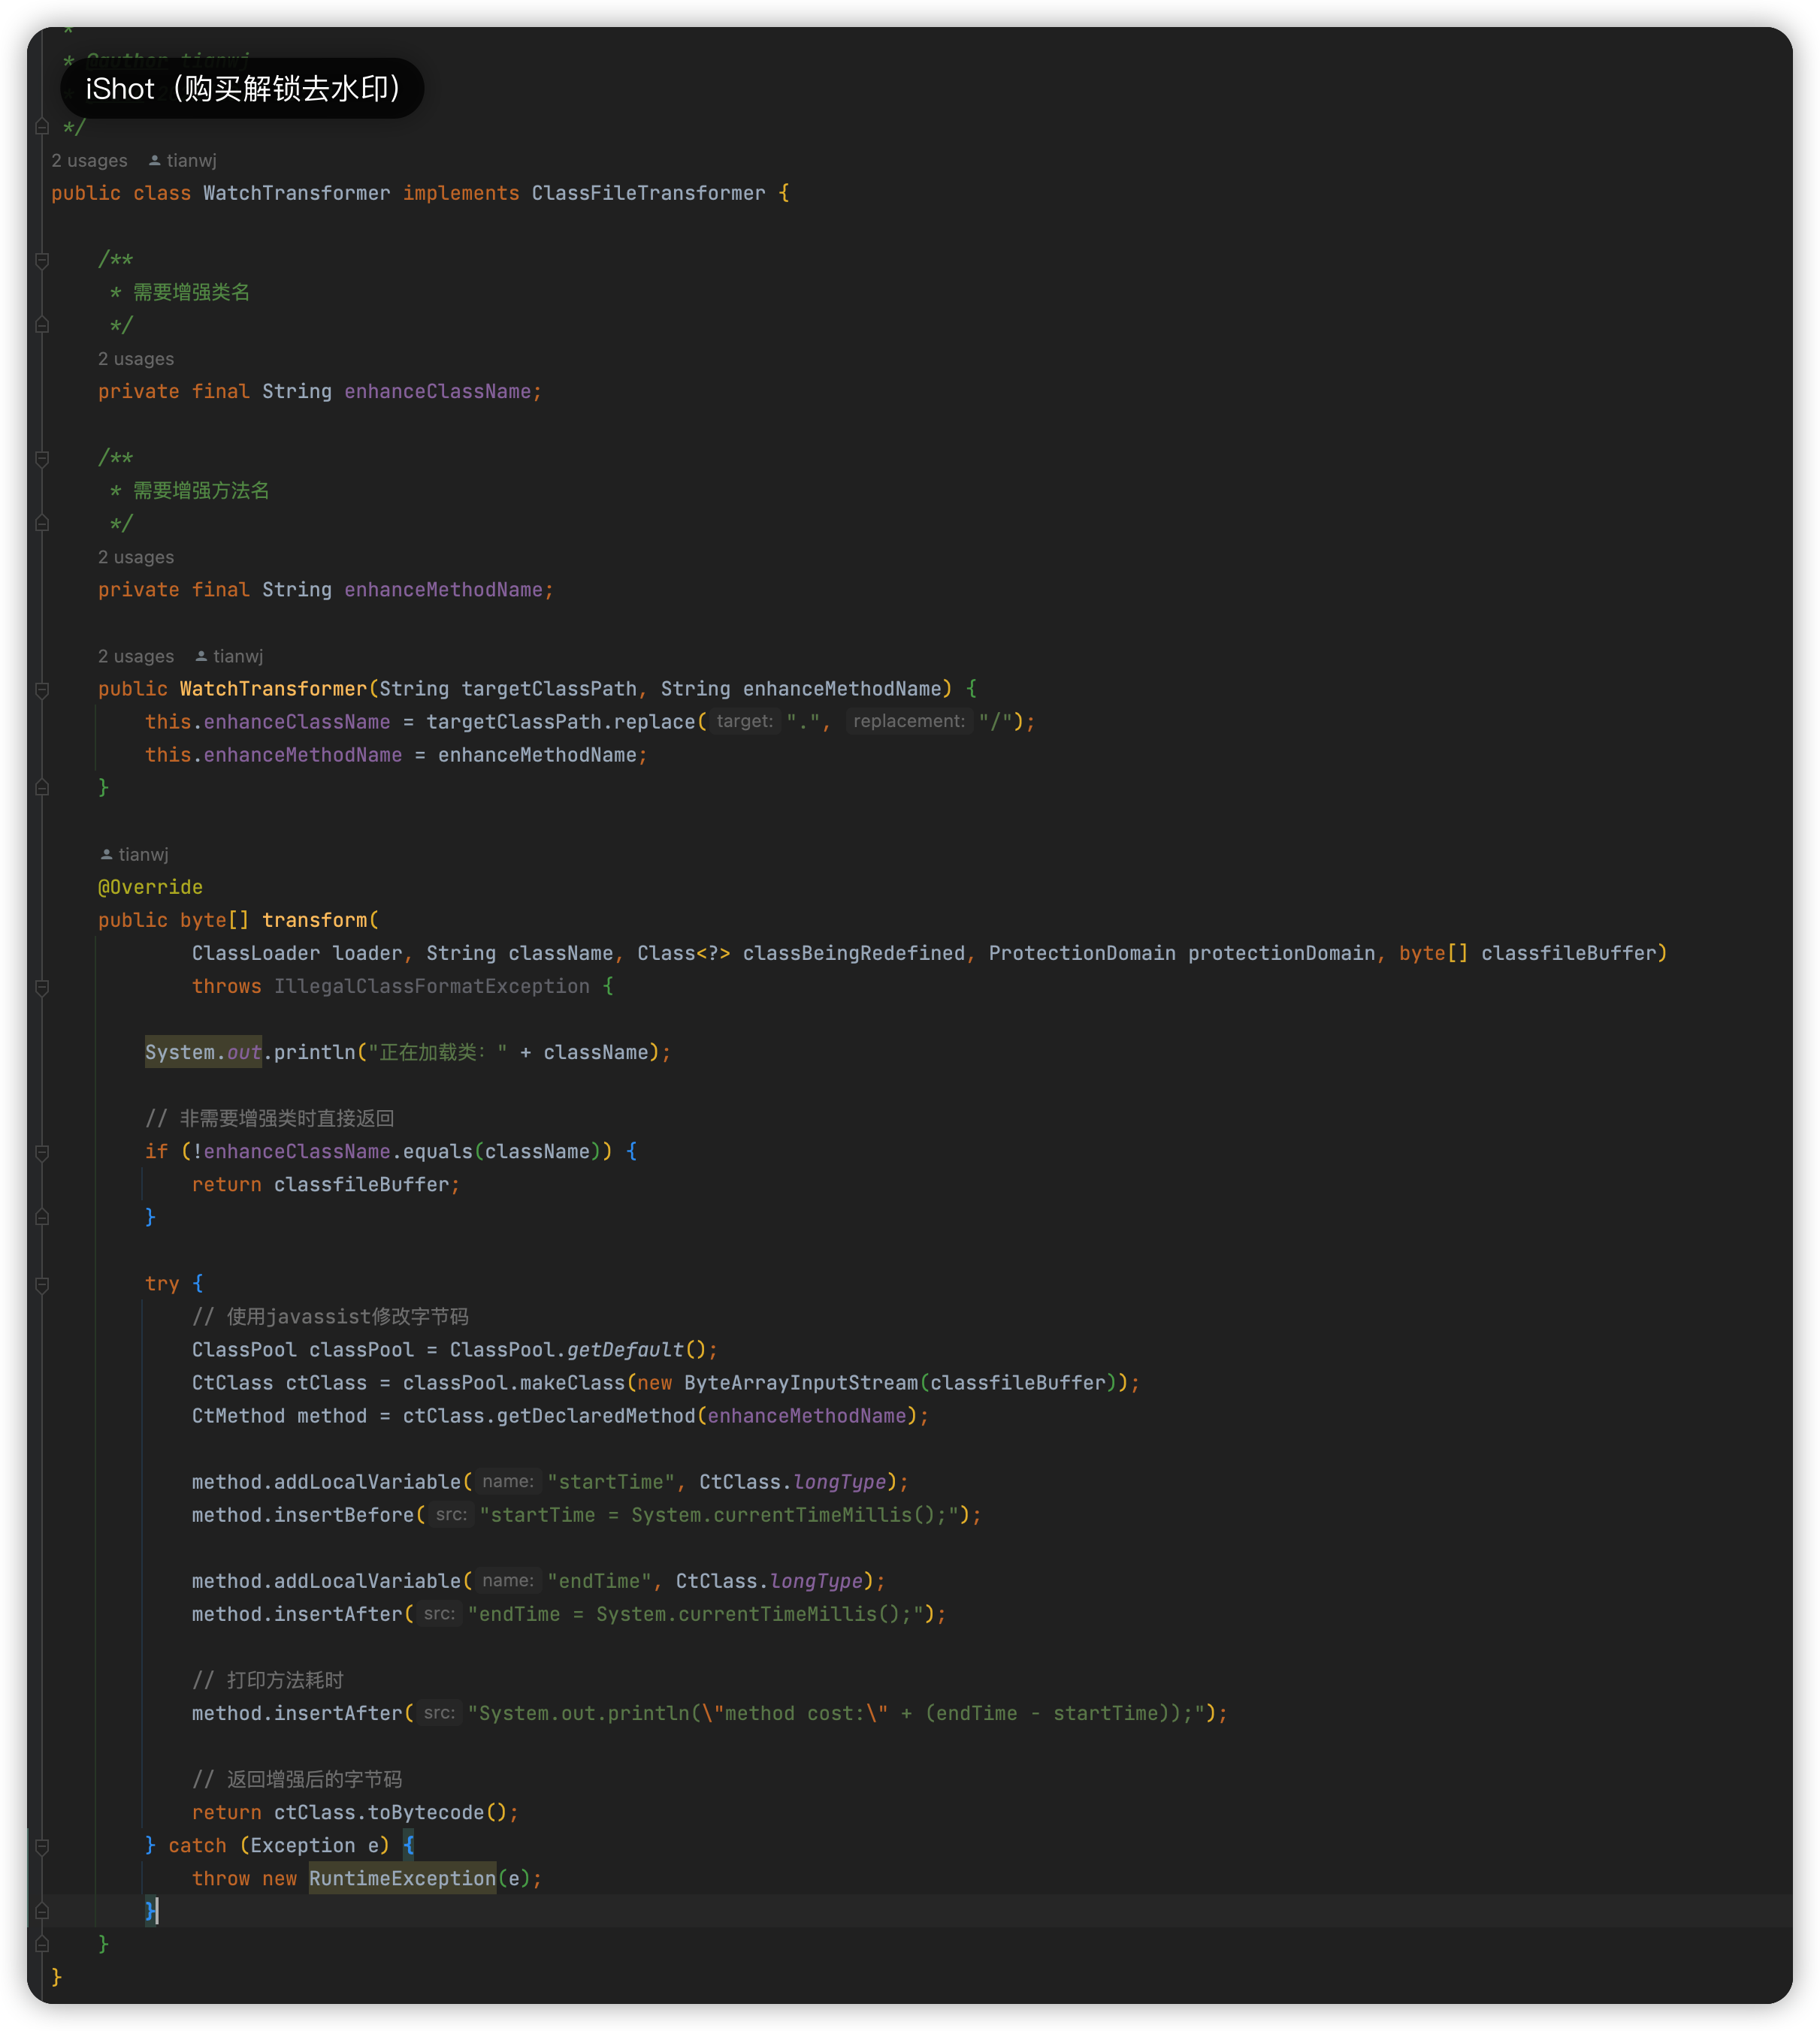Screen dimensions: 1820x2031
Task: Click the fold end marker beside the if block's closing brace
Action: point(42,1218)
